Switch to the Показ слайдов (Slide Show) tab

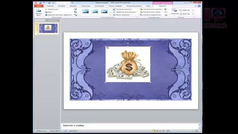[x=115, y=6]
